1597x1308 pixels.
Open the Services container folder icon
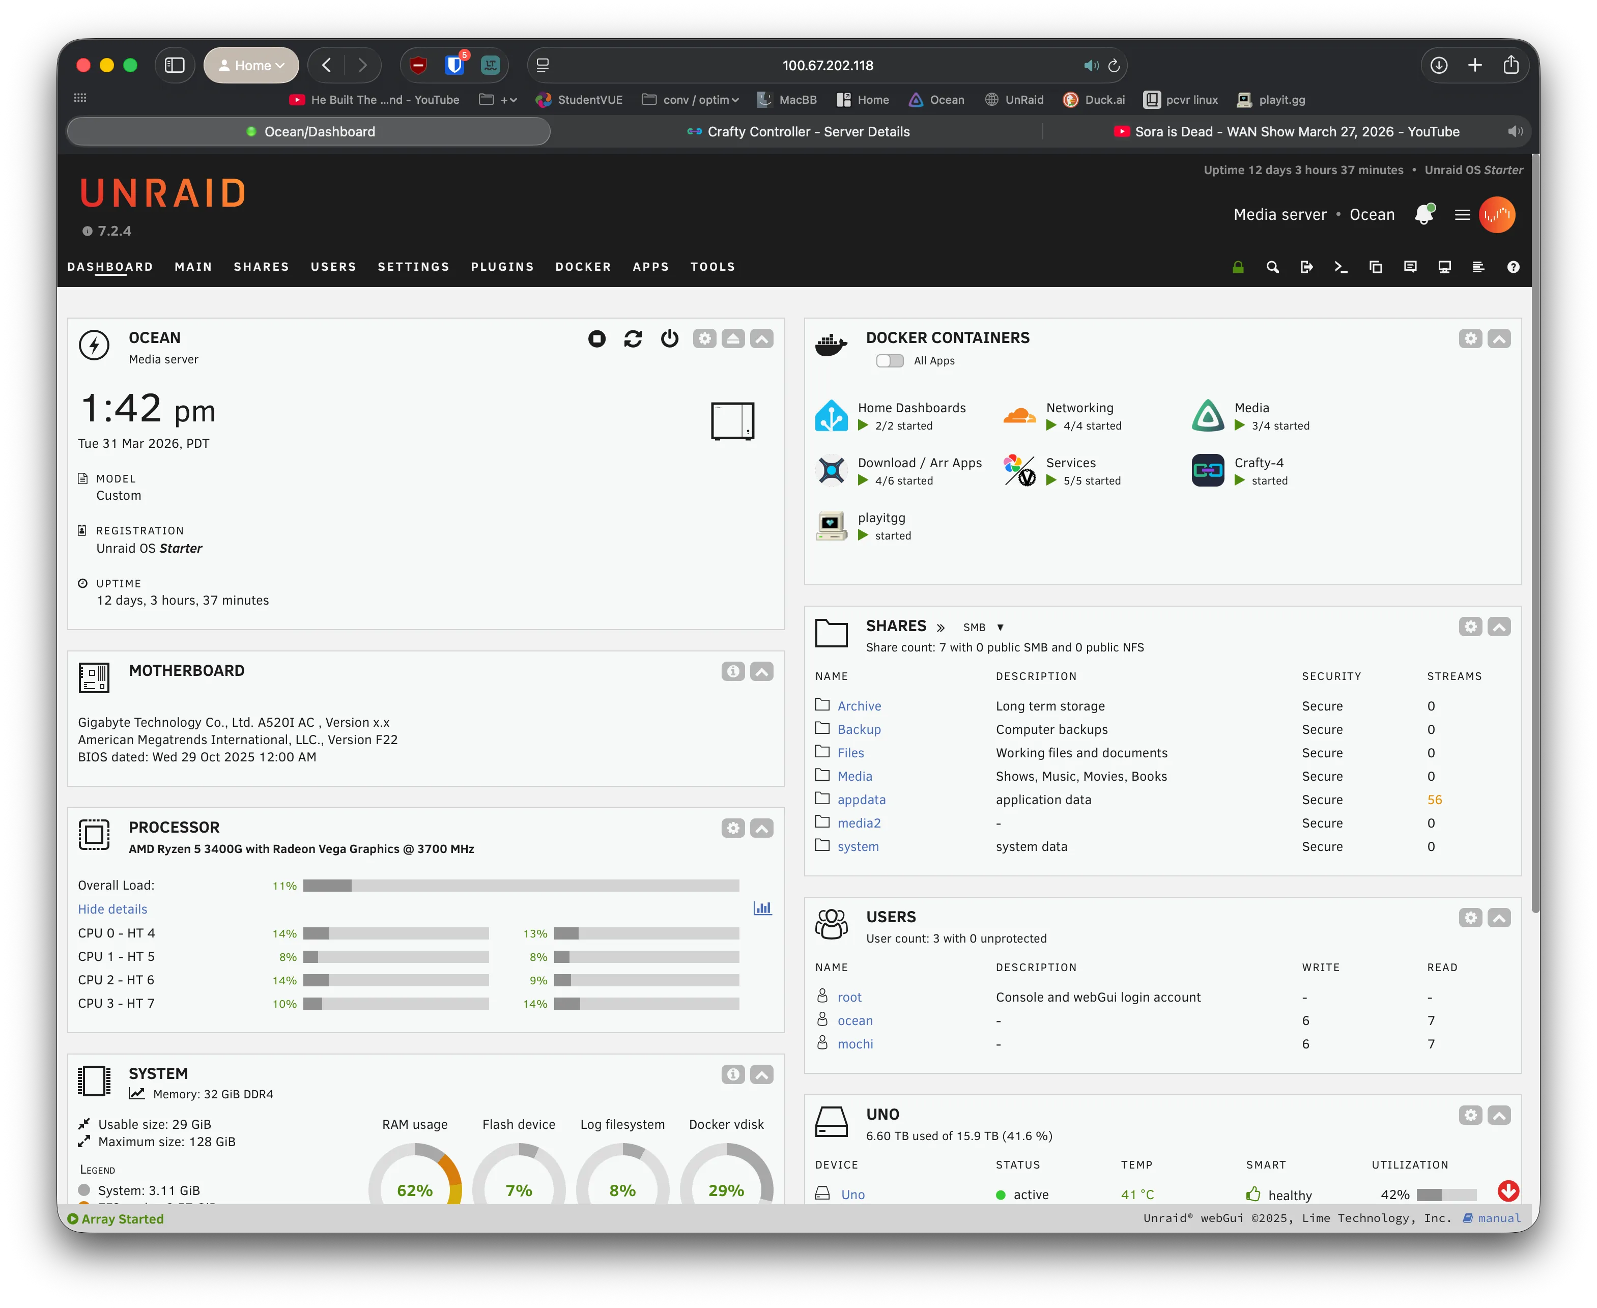point(1019,471)
